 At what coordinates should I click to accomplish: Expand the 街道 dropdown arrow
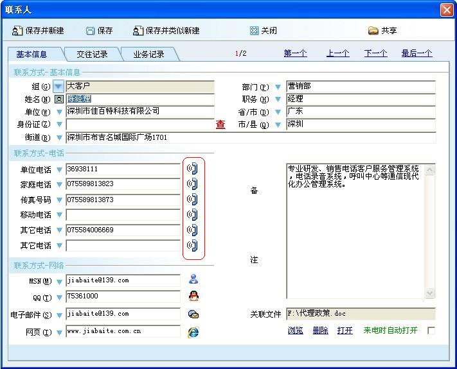pyautogui.click(x=59, y=137)
